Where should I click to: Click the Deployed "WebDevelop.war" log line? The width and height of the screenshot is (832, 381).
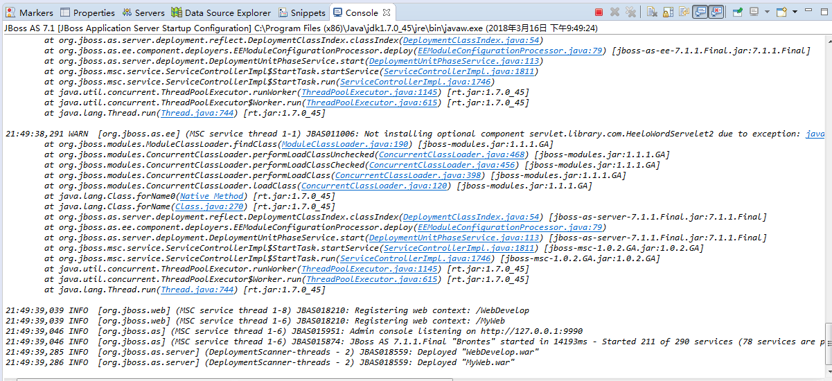click(272, 352)
